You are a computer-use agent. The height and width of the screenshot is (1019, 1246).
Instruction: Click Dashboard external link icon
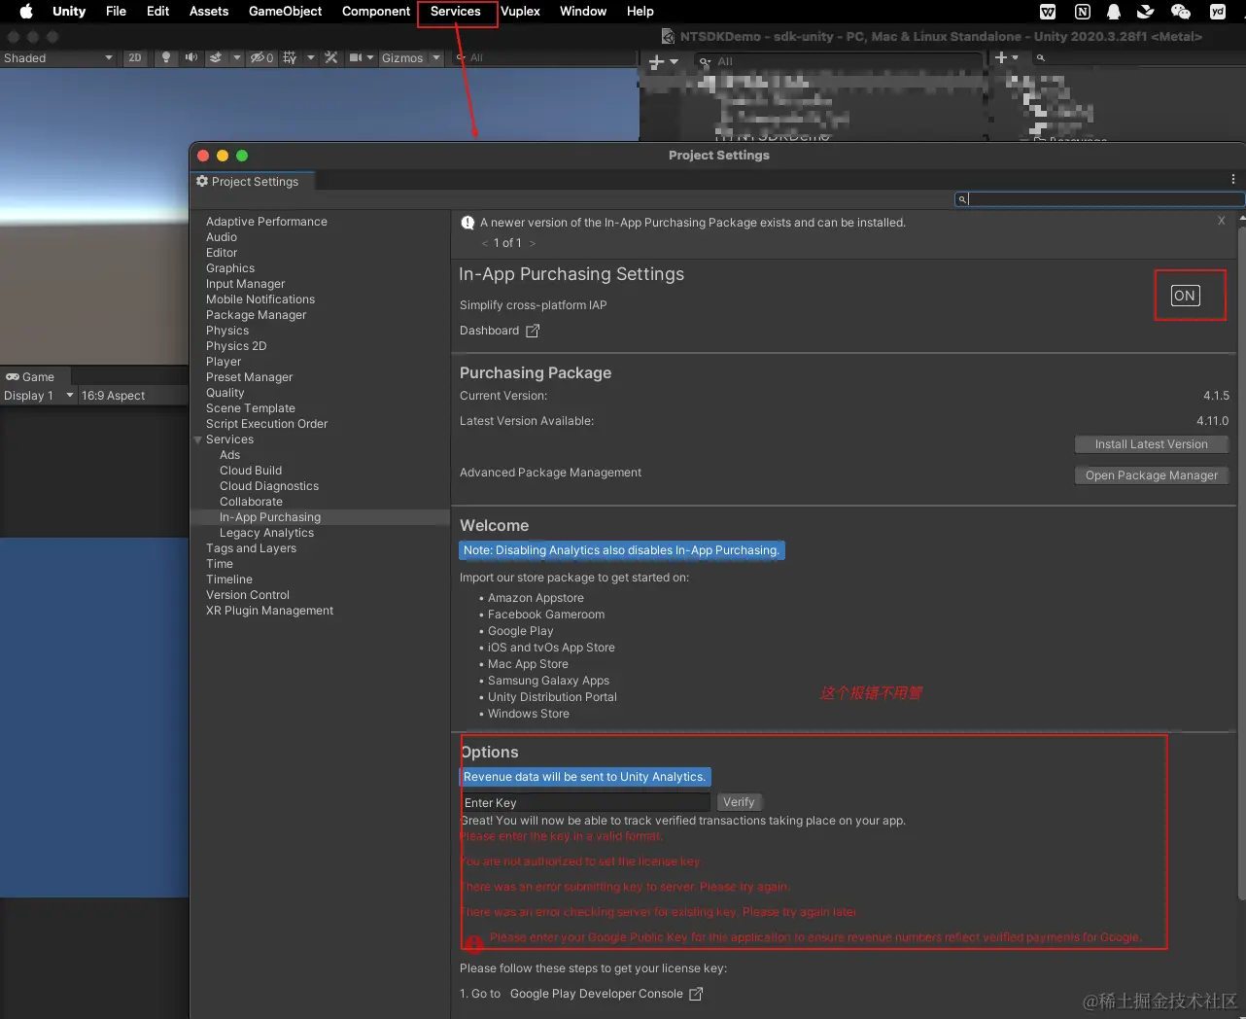coord(533,331)
